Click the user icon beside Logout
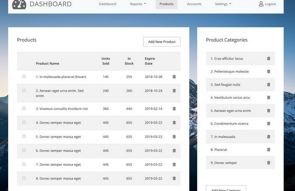Viewport: 295px width, 191px height. tap(261, 4)
